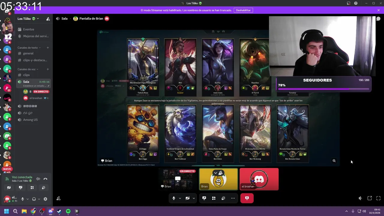This screenshot has height=216, width=384.
Task: Click the red stop watching stream button
Action: click(x=247, y=198)
